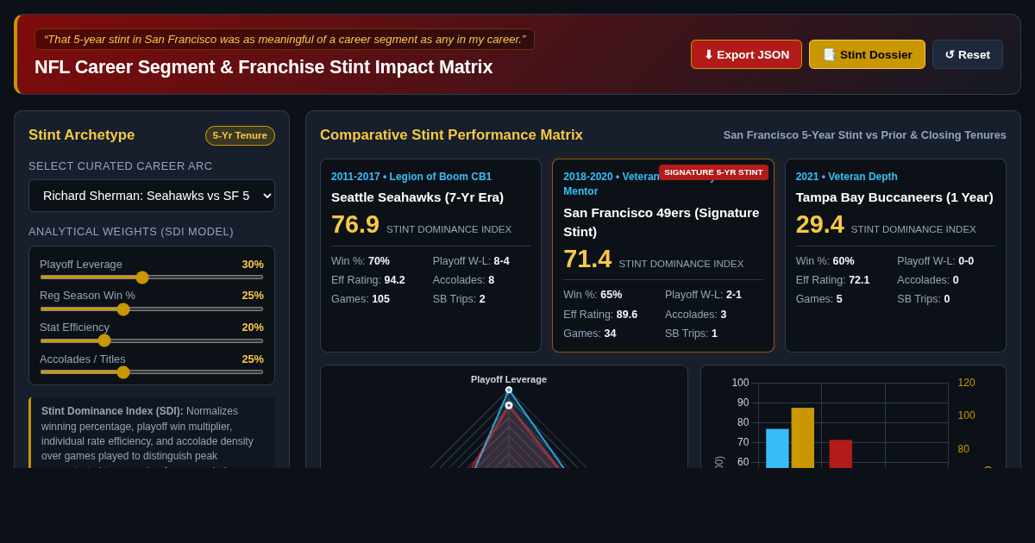Click the Eff Rating: 89.6 stat
The height and width of the screenshot is (543, 1035).
(x=600, y=315)
